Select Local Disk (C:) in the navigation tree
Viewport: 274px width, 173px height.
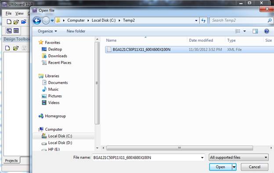(60, 136)
